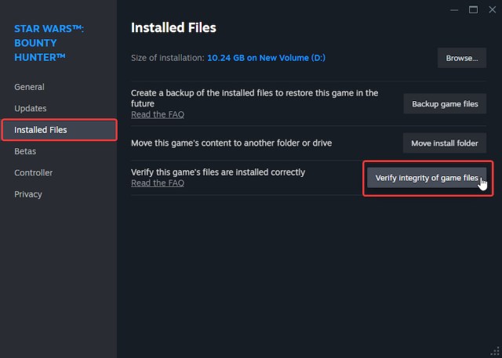Click the Installed Files page heading
Image resolution: width=502 pixels, height=358 pixels.
173,28
